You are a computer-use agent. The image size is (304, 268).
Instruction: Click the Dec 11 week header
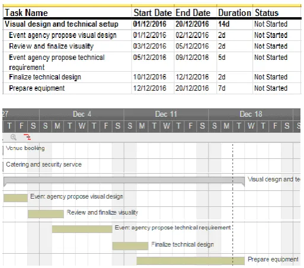click(x=166, y=114)
